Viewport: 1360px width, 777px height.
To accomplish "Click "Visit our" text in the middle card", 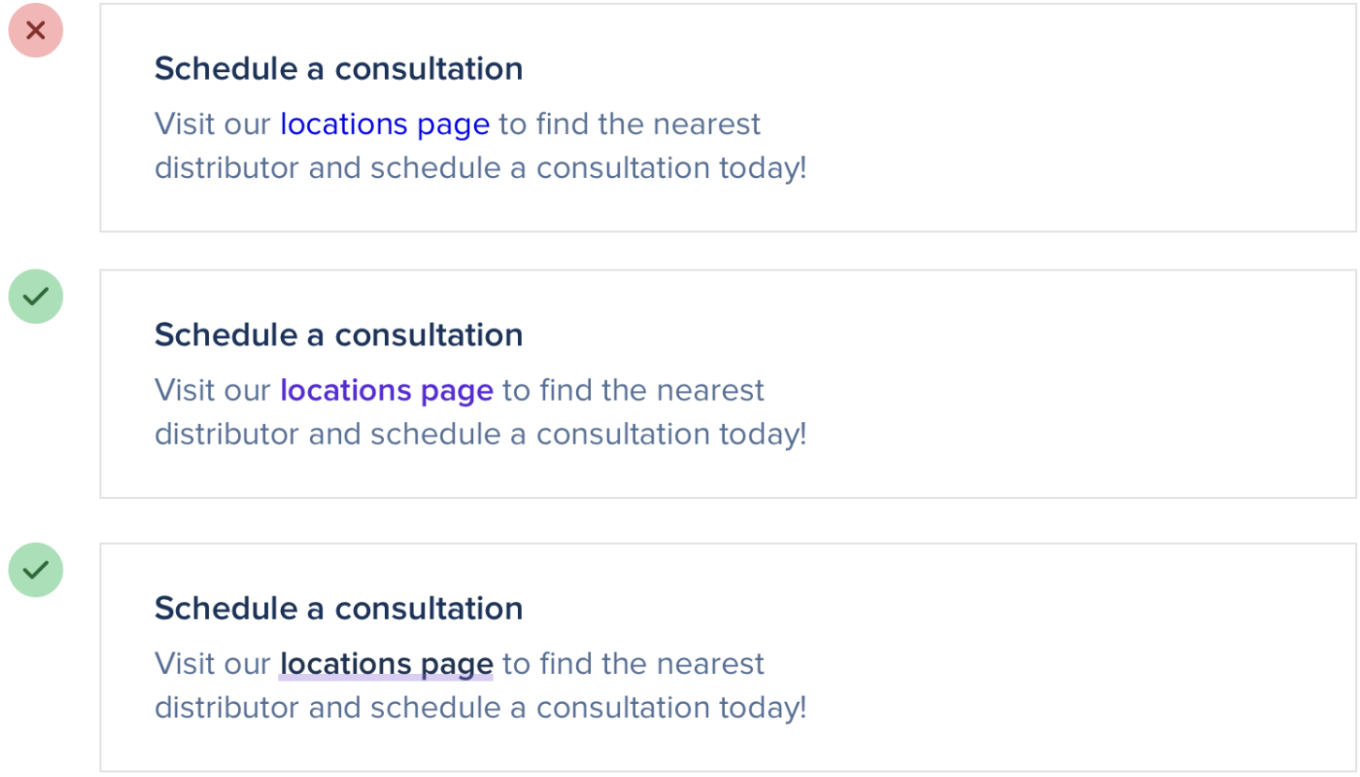I will click(213, 389).
